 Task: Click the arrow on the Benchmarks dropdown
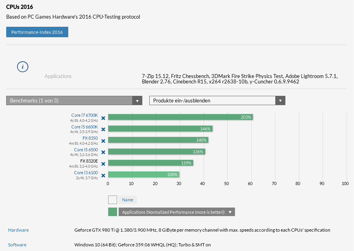click(137, 101)
